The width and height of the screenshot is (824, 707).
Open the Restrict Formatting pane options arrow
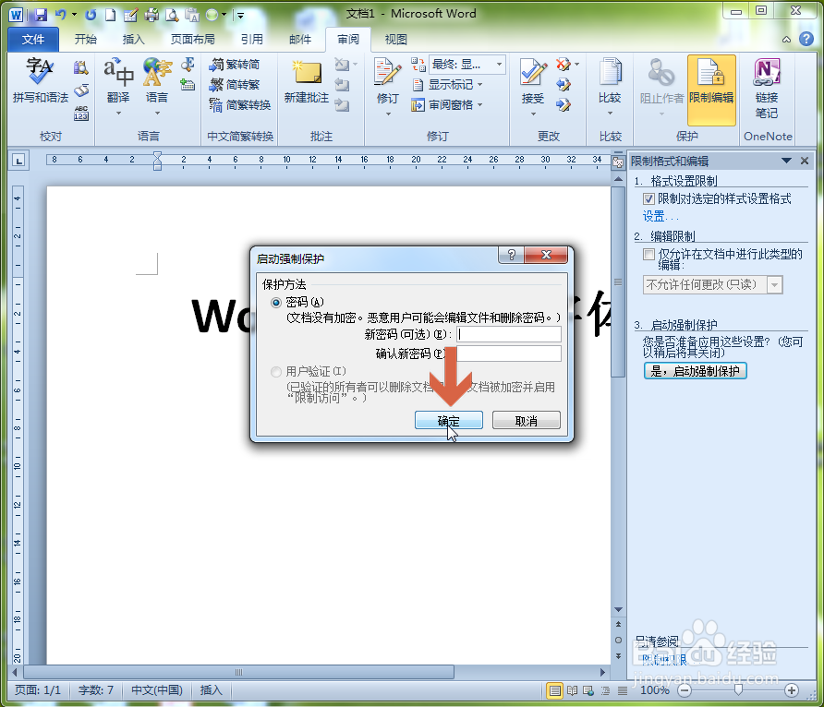click(x=787, y=161)
